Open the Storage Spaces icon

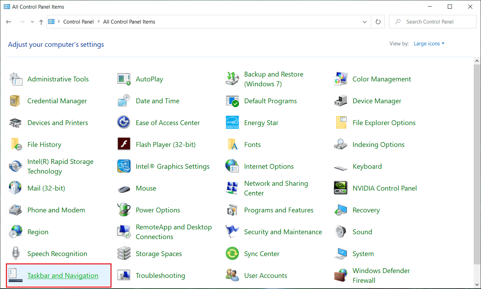click(x=124, y=254)
